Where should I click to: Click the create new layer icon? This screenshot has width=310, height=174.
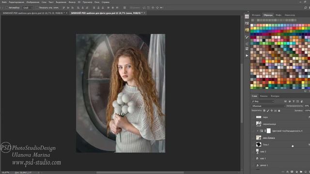[x=306, y=172]
